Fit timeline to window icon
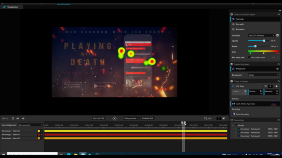282x158 pixels. [x=219, y=118]
